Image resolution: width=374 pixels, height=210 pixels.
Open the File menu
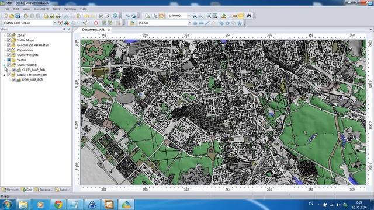pyautogui.click(x=6, y=9)
